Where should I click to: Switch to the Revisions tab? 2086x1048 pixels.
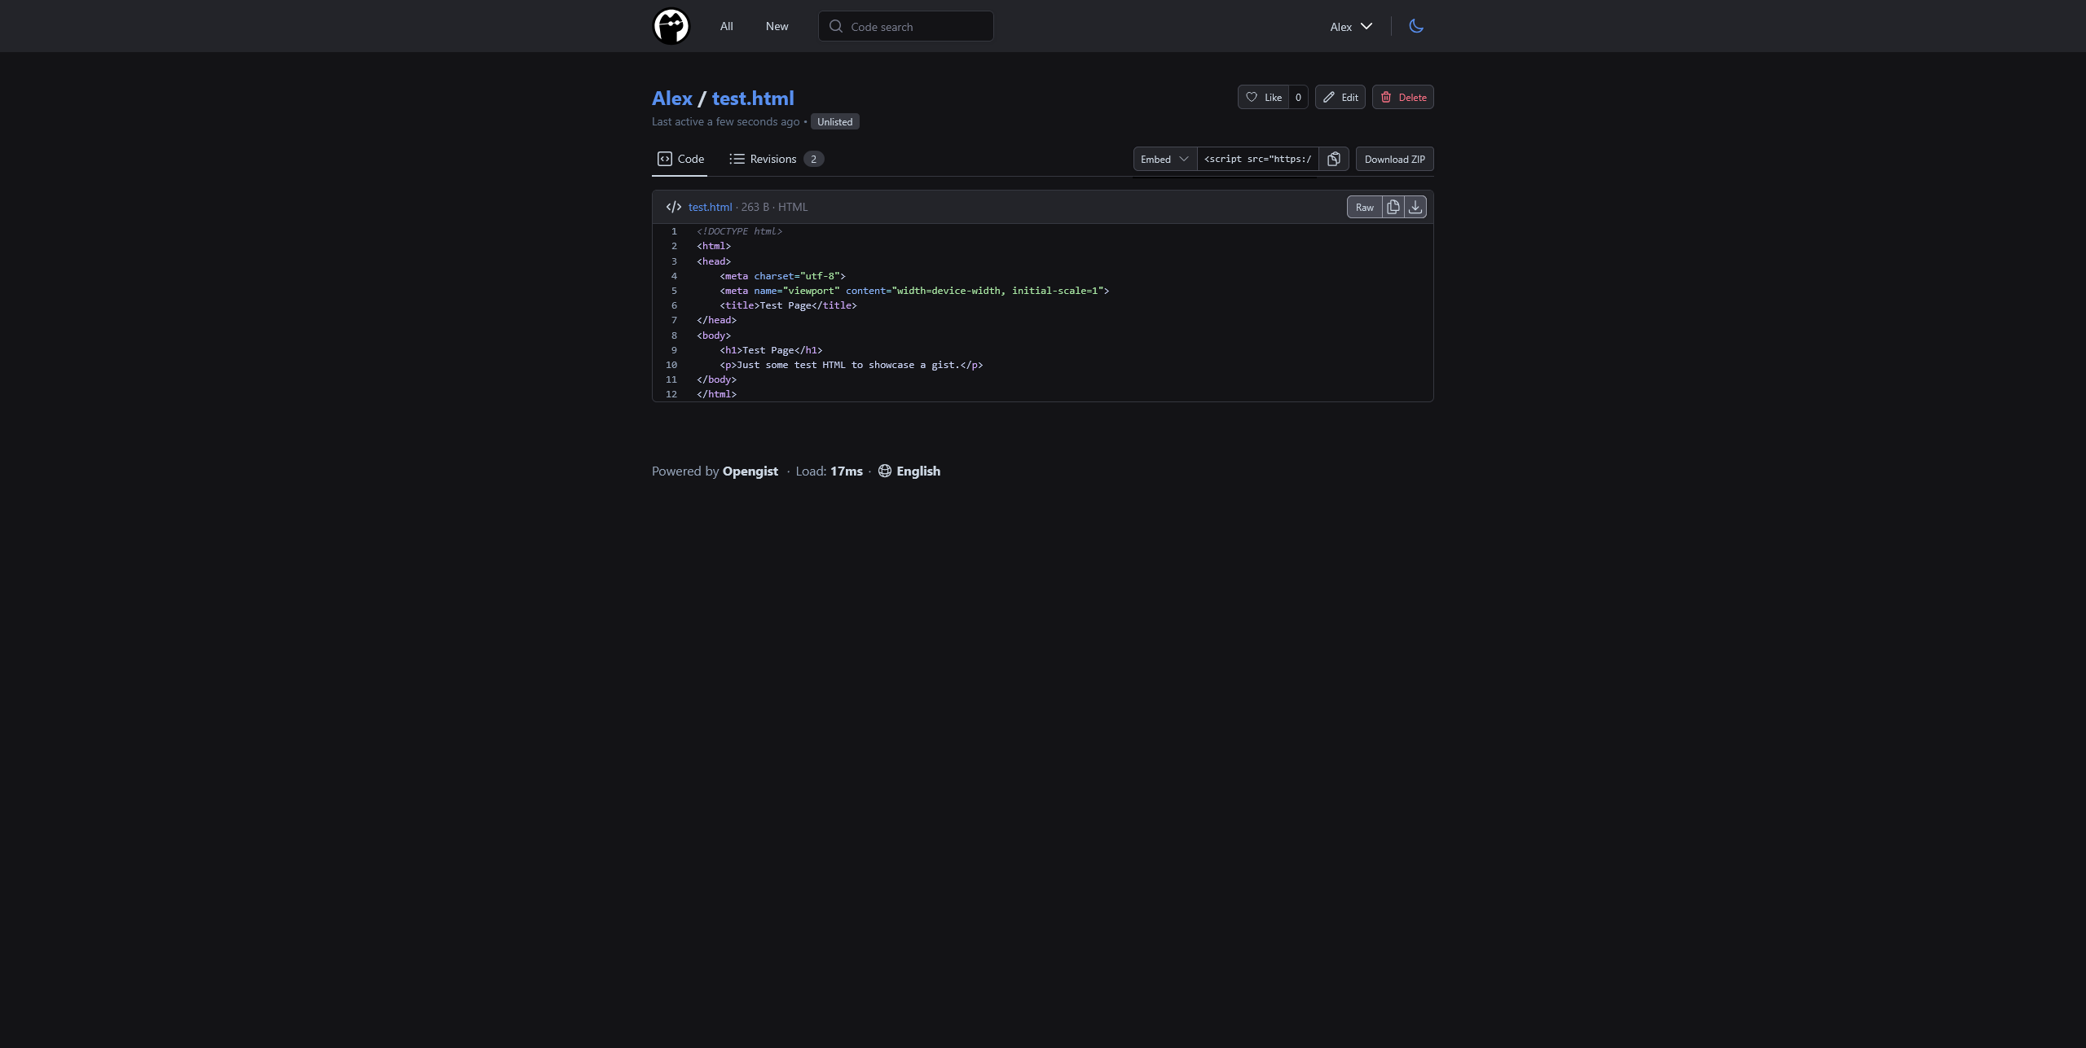click(x=775, y=159)
